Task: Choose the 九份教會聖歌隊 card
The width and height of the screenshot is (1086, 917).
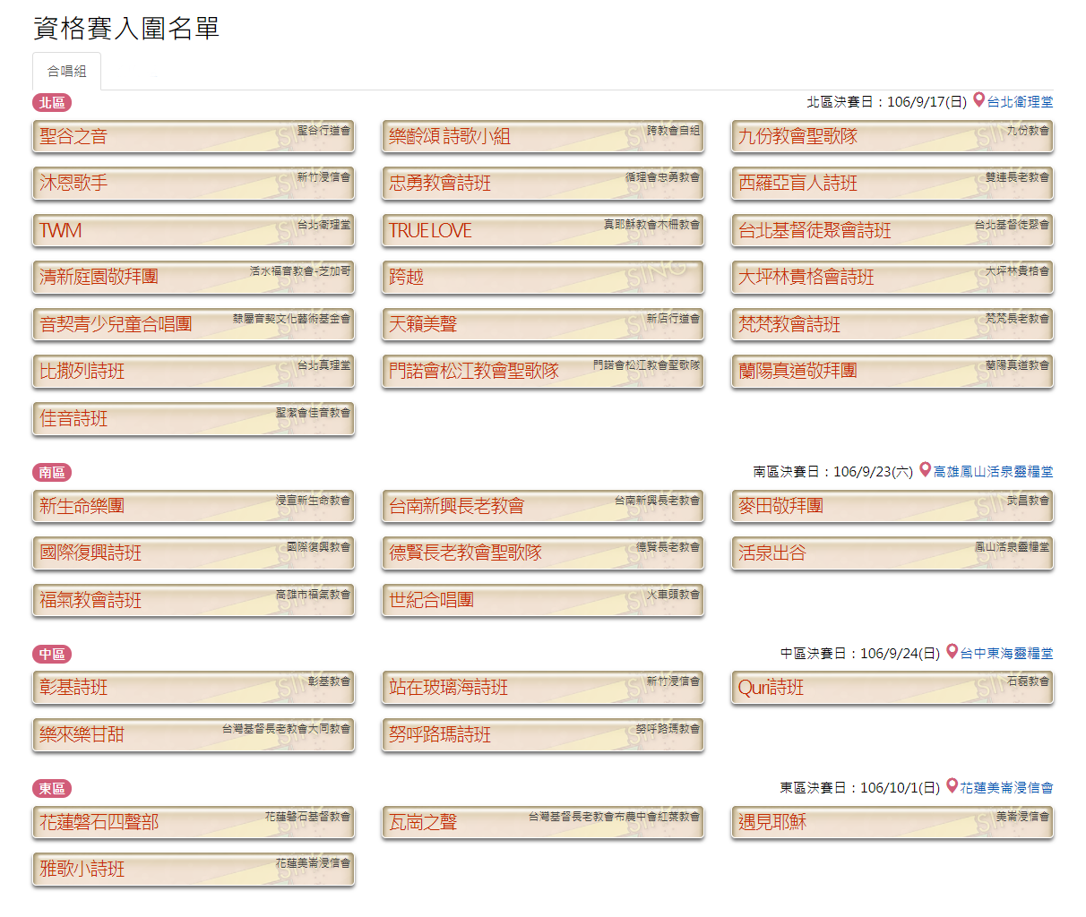Action: [892, 137]
